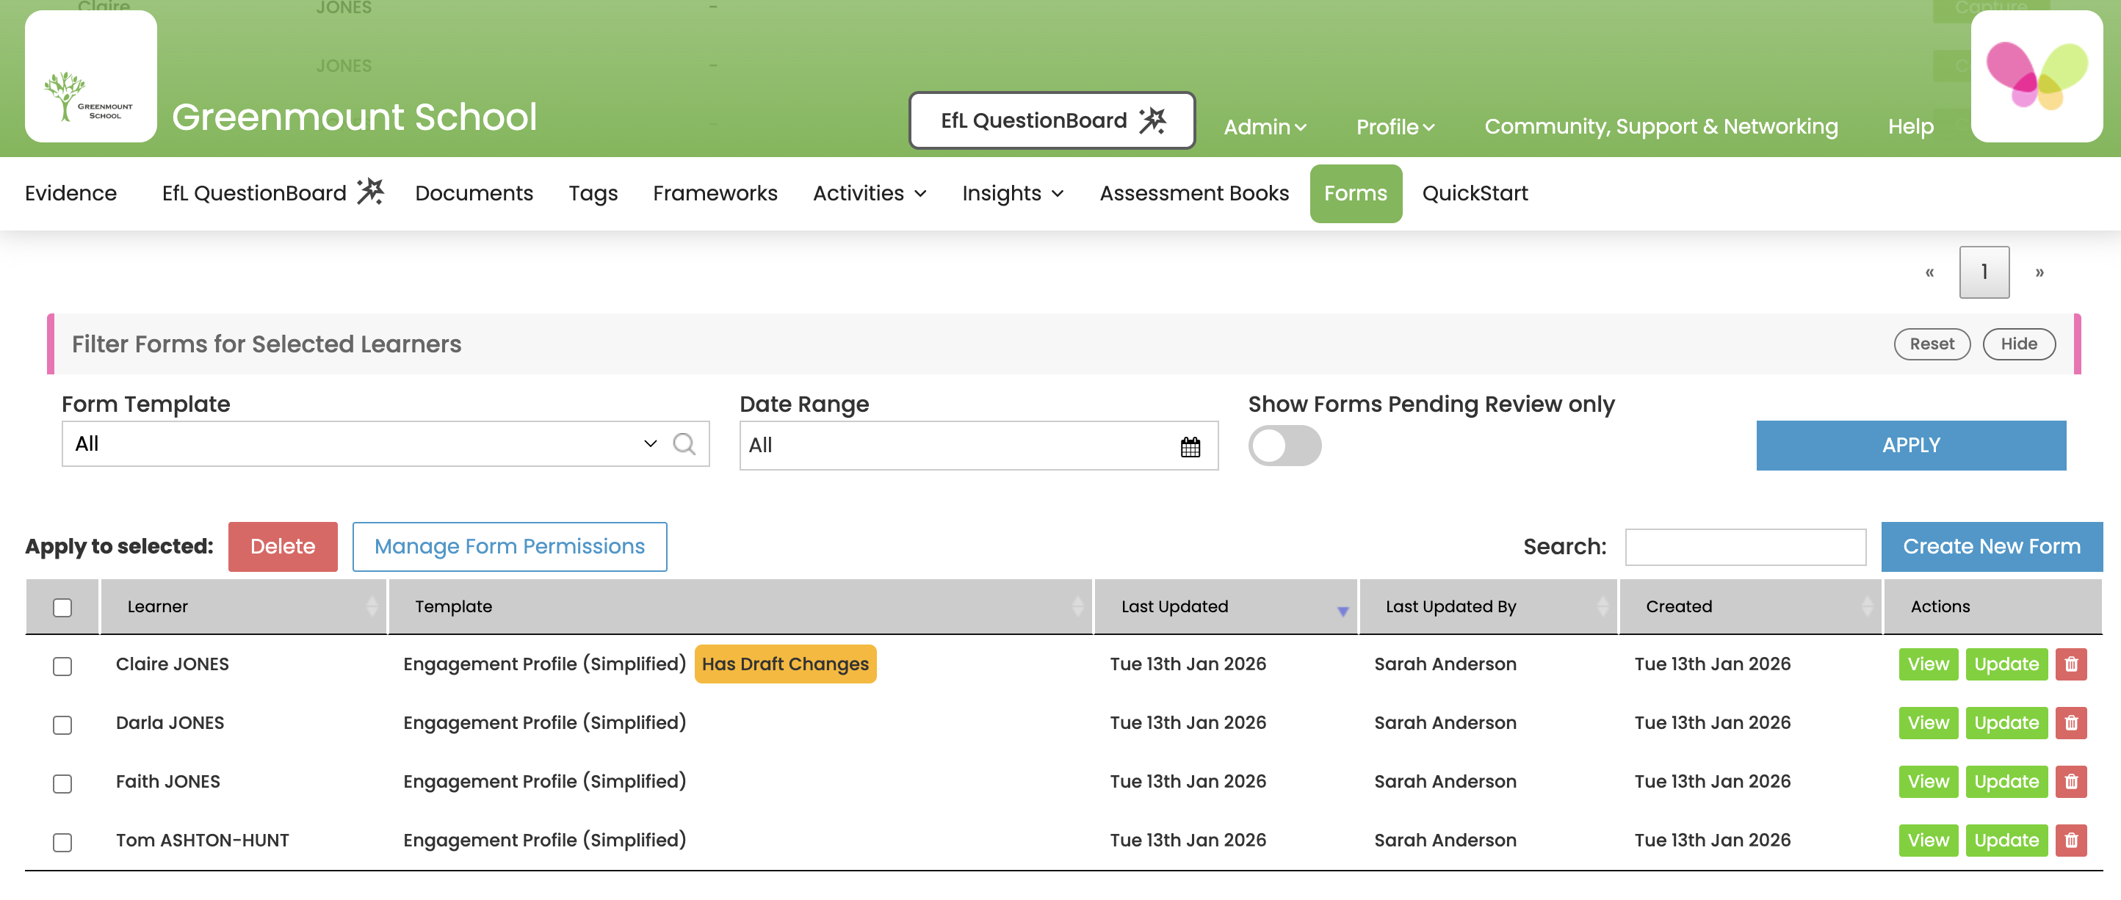Check the select-all checkbox in table header

62,606
